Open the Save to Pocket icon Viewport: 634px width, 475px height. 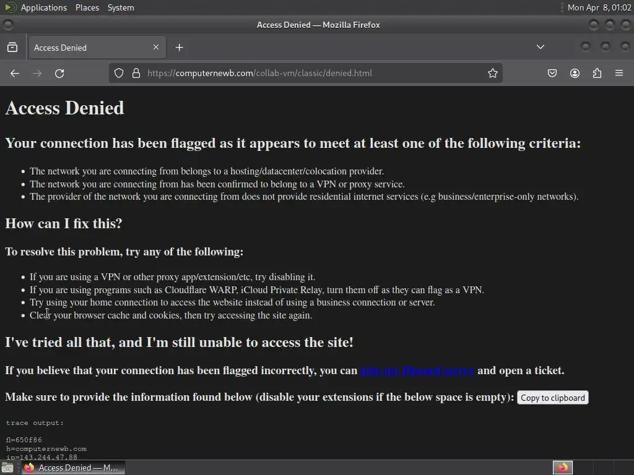(552, 73)
